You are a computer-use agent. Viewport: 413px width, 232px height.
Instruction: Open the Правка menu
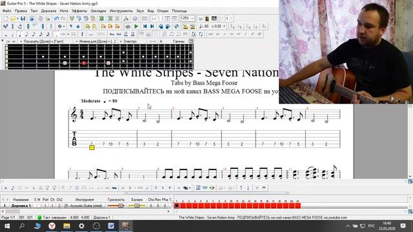click(x=21, y=11)
